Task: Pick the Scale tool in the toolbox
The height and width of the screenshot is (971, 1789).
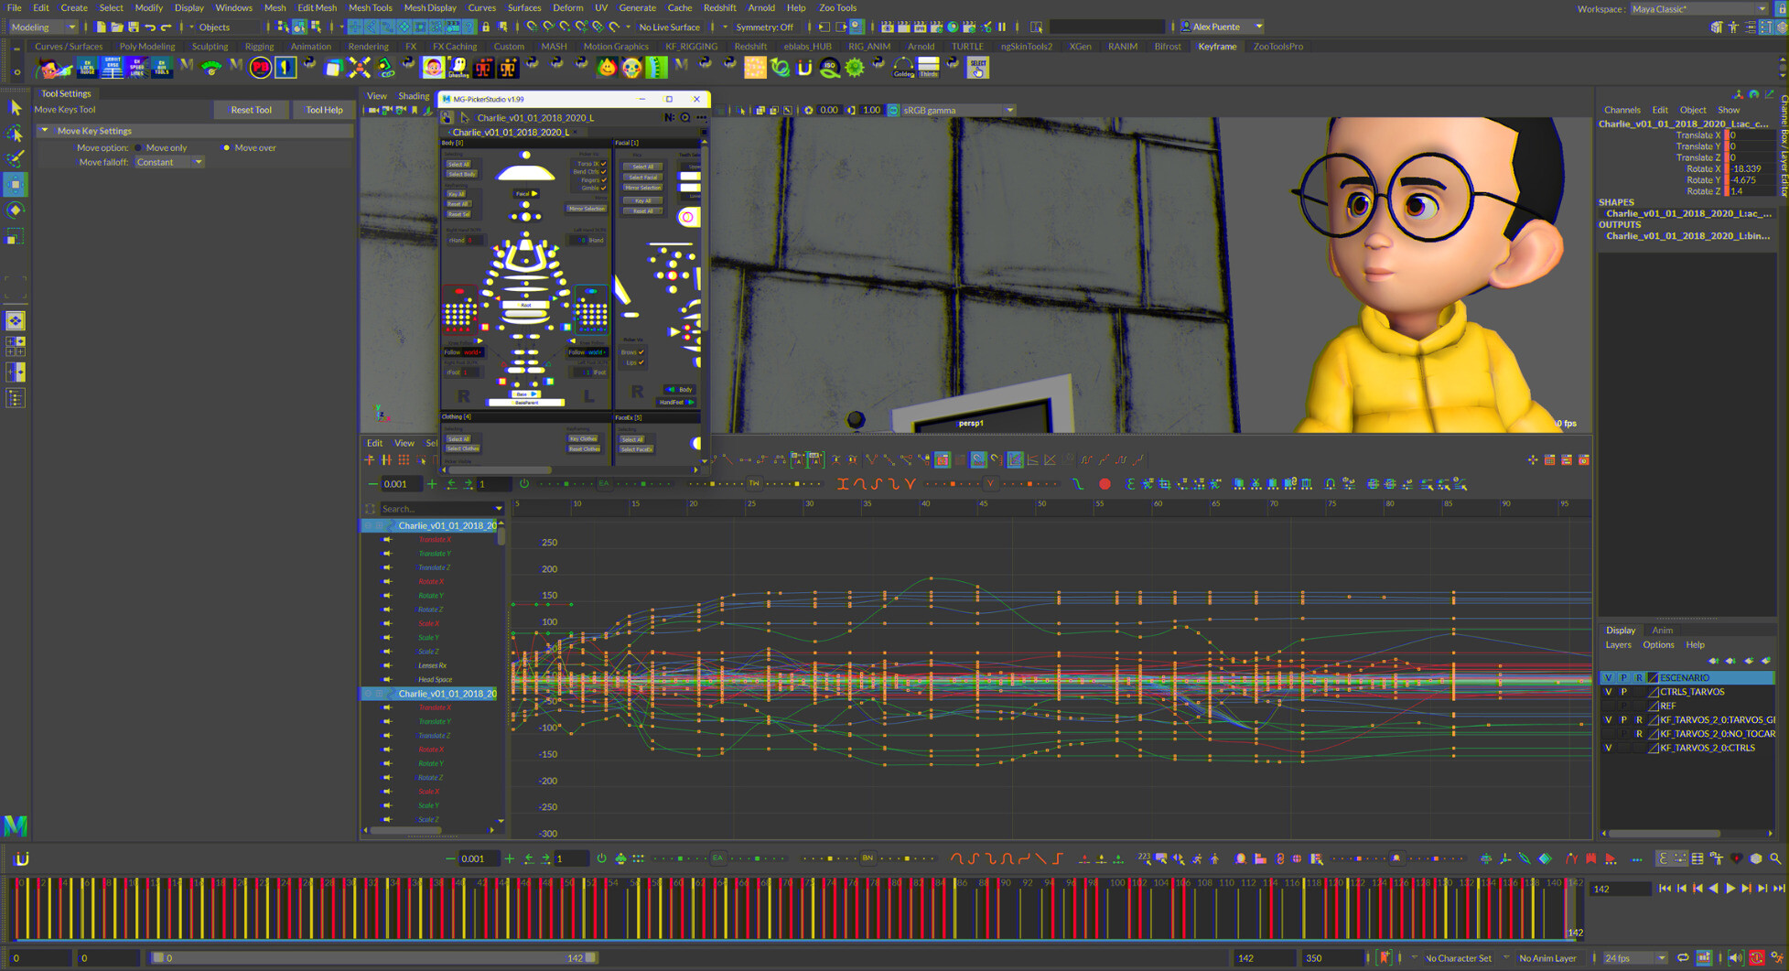Action: pyautogui.click(x=15, y=238)
